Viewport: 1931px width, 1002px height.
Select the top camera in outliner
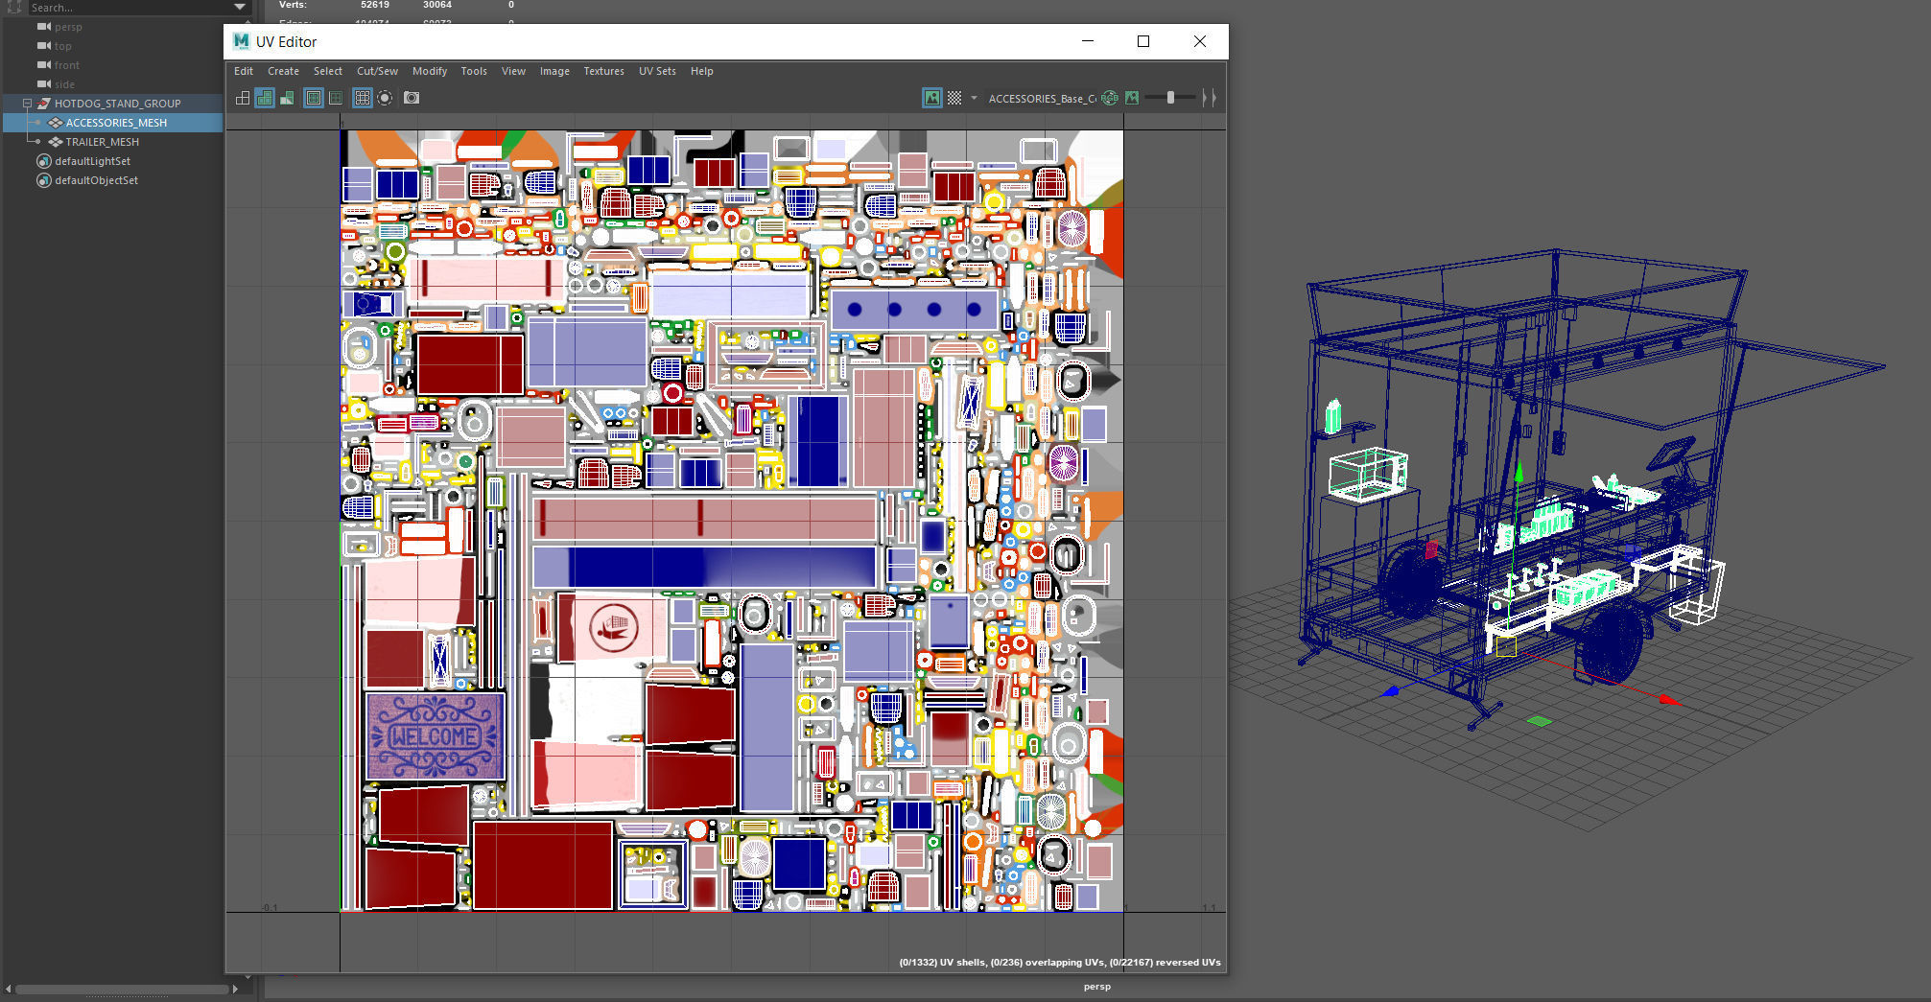click(62, 46)
